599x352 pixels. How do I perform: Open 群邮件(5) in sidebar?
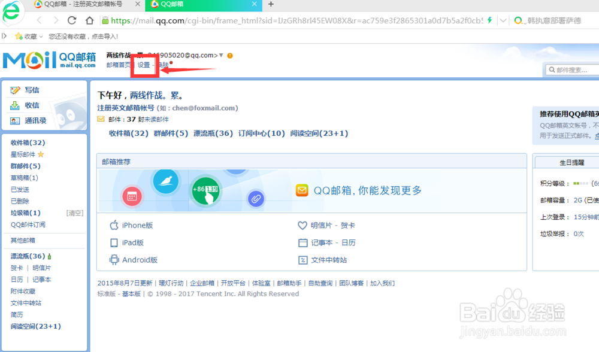pyautogui.click(x=25, y=166)
